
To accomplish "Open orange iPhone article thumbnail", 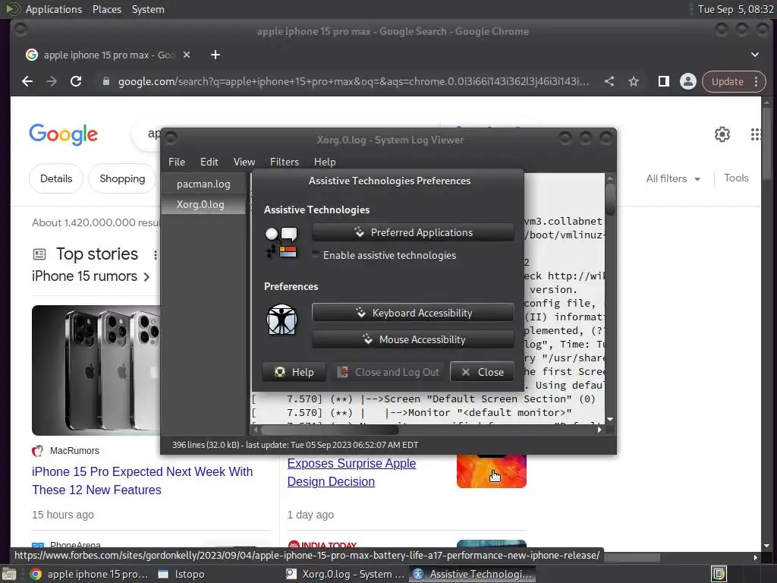I will [x=491, y=471].
